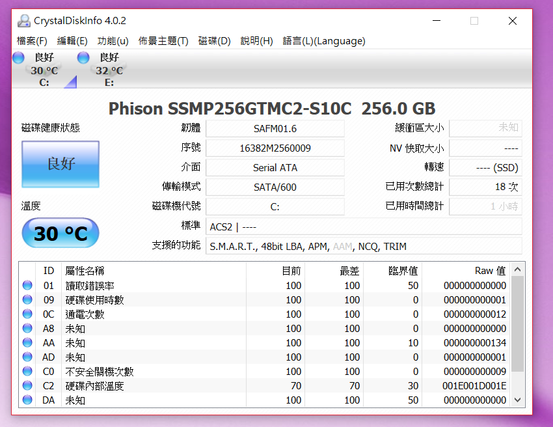This screenshot has width=553, height=427.
Task: Click the serial number field 16382M2560009
Action: (275, 148)
